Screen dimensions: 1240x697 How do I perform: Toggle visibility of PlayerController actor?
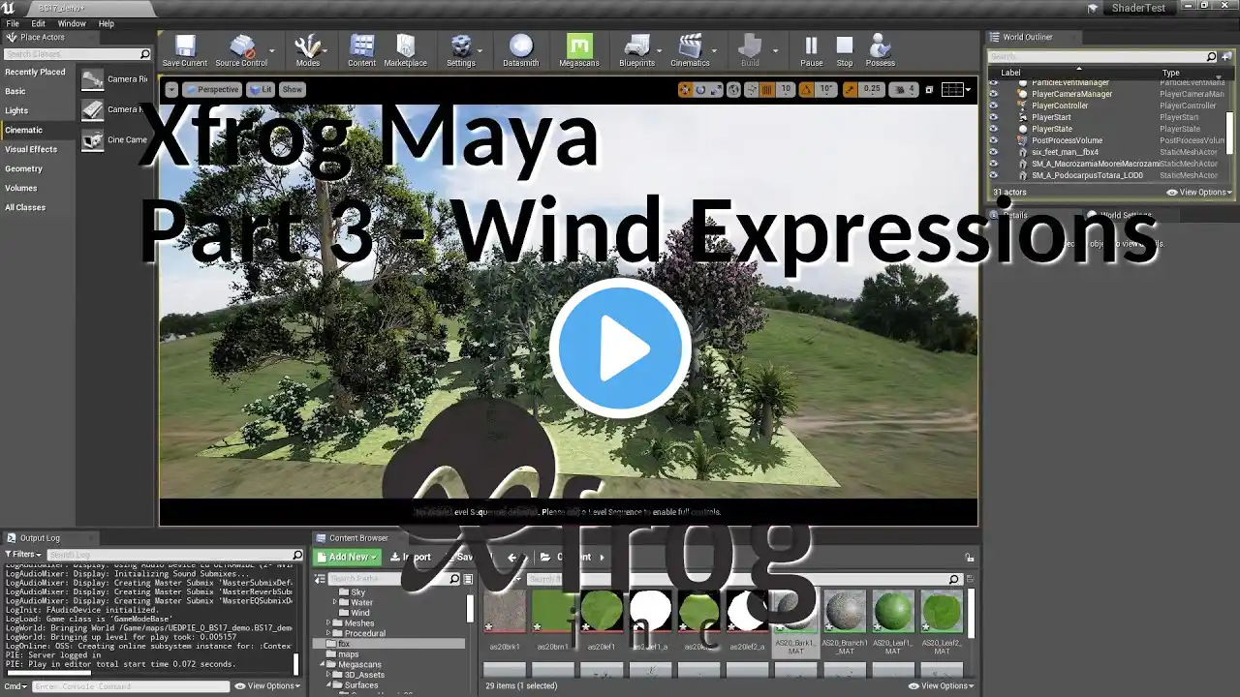click(993, 106)
